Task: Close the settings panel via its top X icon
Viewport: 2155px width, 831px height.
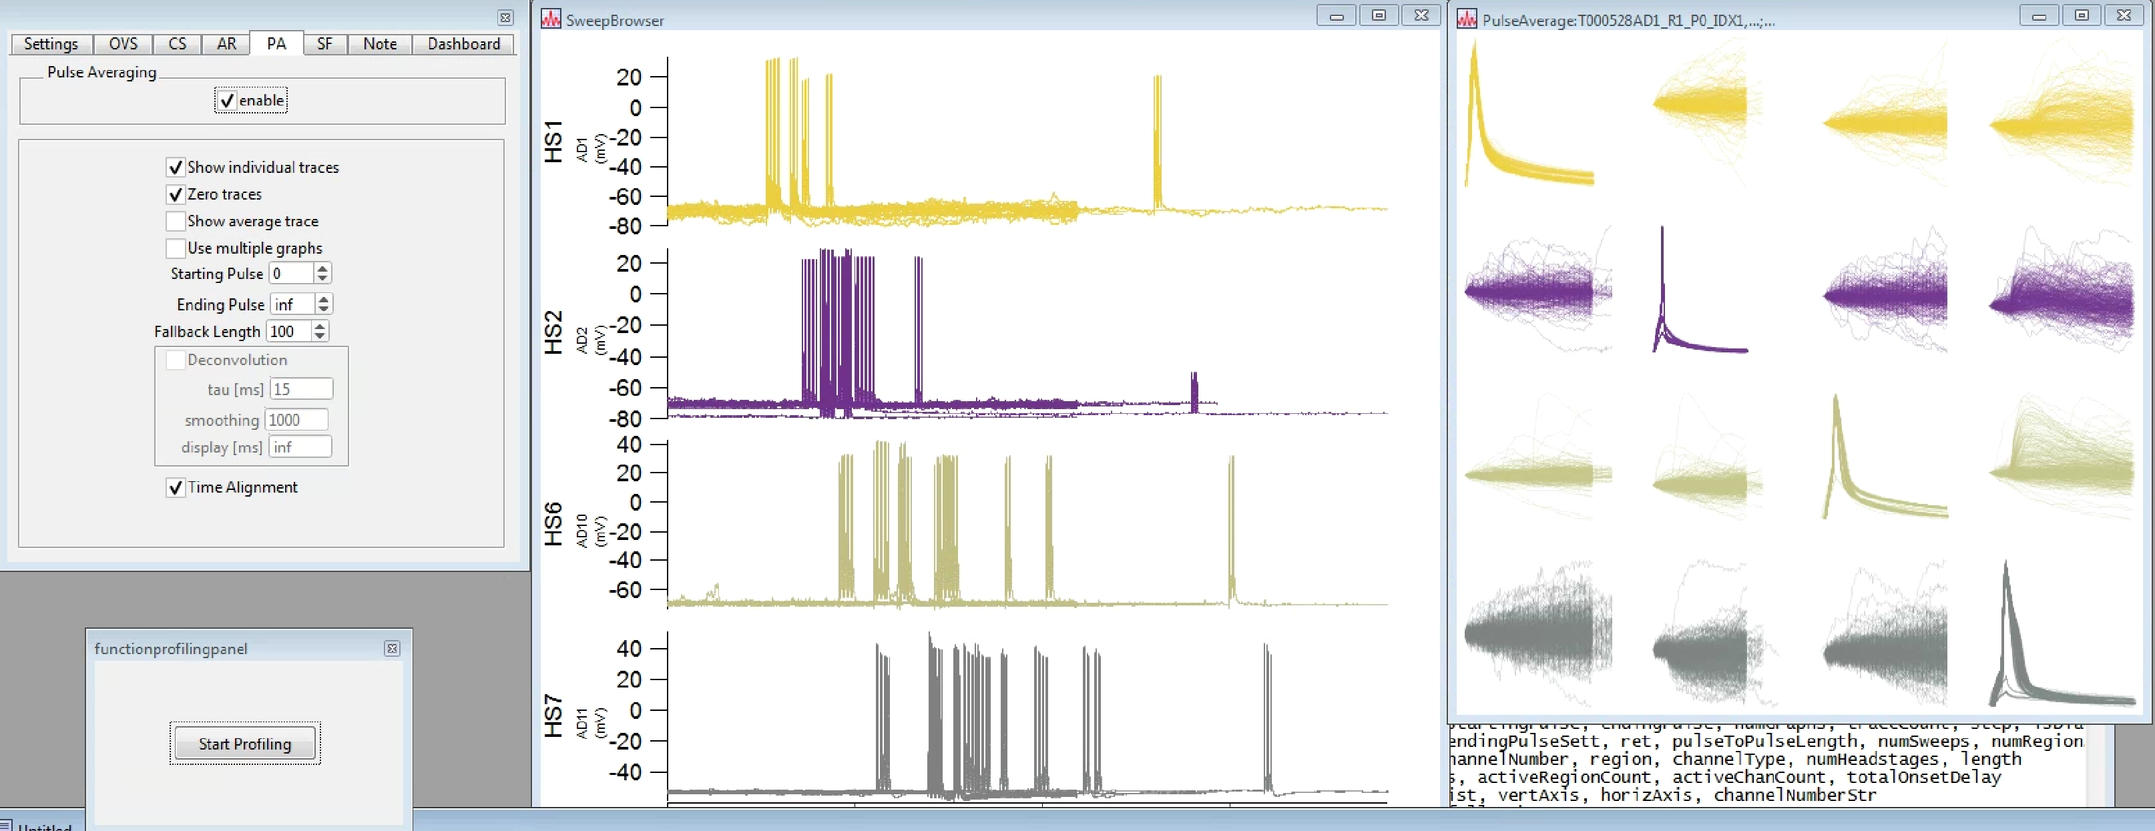Action: [x=505, y=17]
